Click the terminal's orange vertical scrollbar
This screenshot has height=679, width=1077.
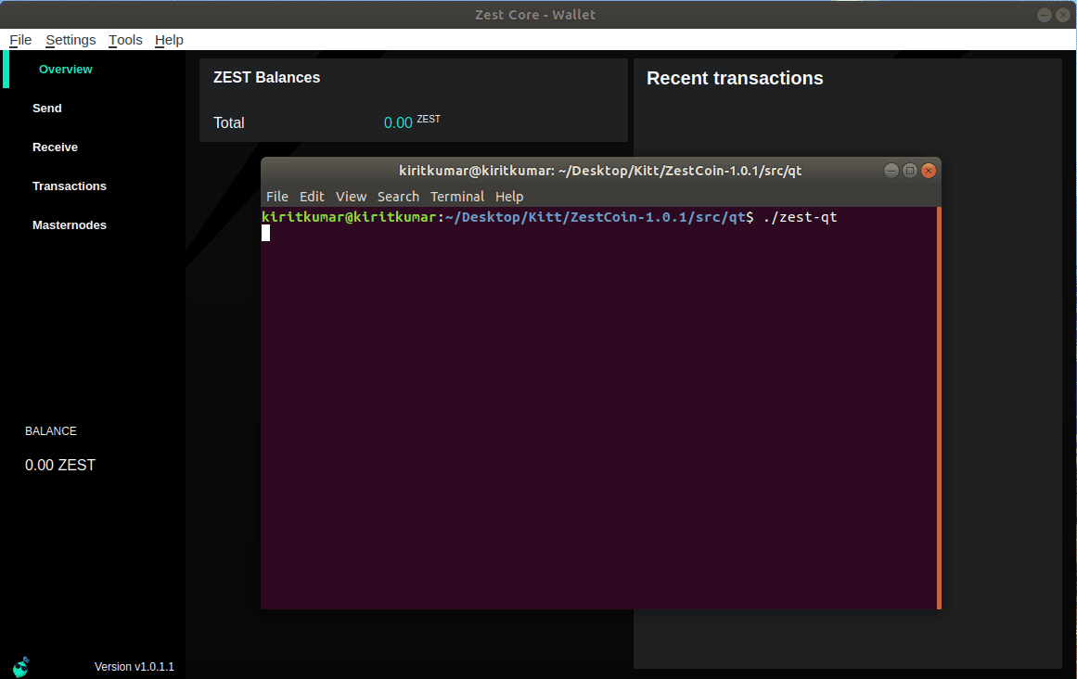point(939,408)
